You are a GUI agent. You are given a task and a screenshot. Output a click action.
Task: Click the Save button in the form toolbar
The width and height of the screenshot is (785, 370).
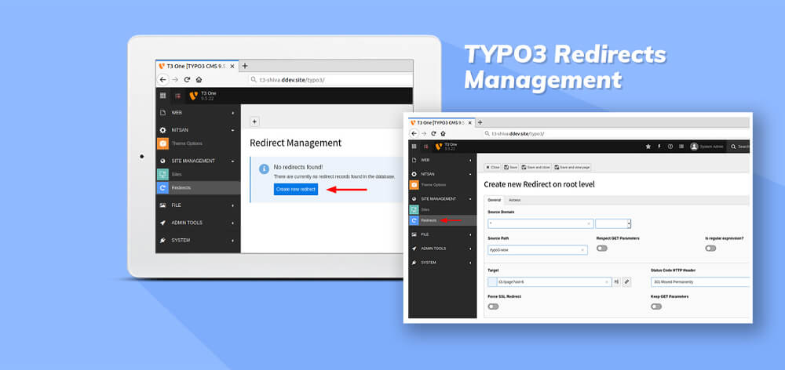[x=511, y=168]
